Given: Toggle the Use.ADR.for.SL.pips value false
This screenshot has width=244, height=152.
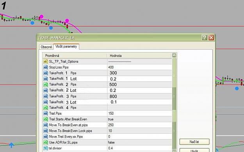Looking at the screenshot, I should (111, 142).
